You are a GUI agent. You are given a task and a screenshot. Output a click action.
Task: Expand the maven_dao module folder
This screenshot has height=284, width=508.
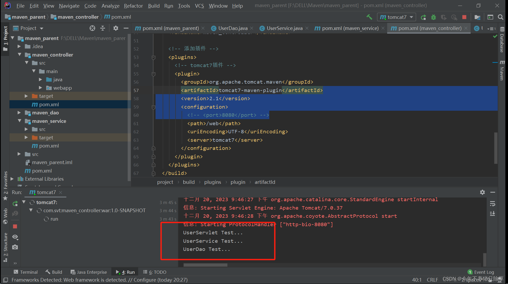(x=19, y=113)
